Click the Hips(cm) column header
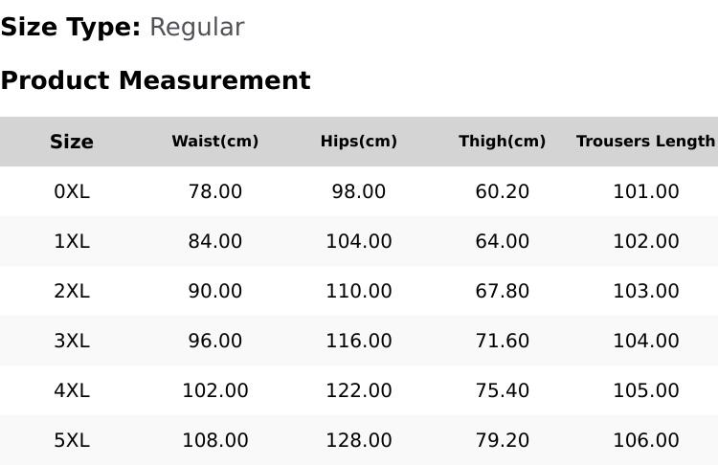Screen dimensions: 718x465 (359, 141)
